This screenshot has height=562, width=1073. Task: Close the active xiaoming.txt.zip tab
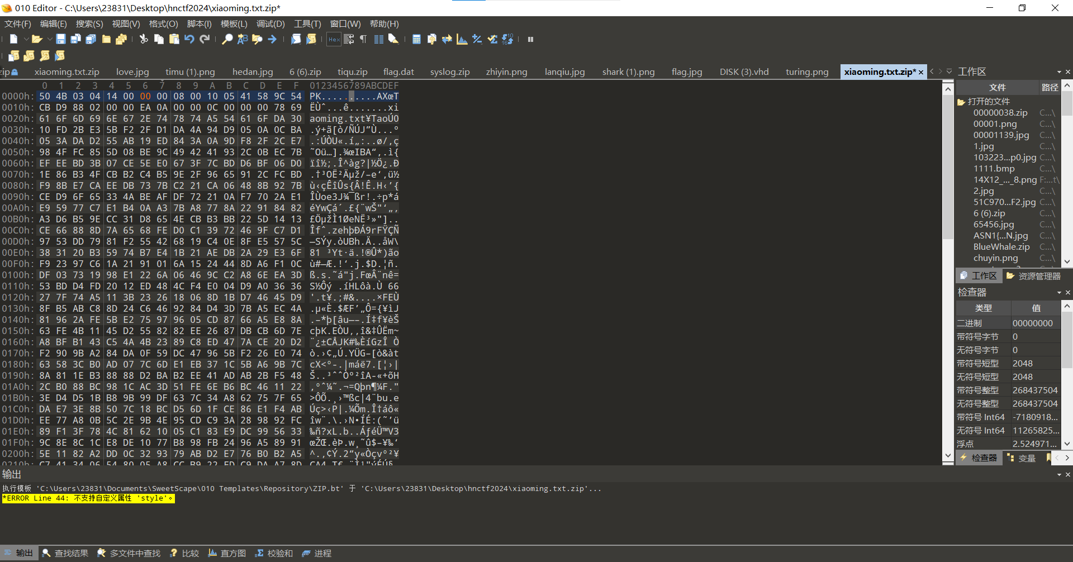pos(921,72)
